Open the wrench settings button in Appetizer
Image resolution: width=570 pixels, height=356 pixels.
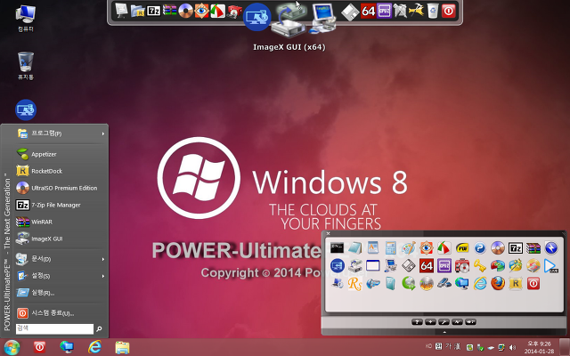coord(444,322)
